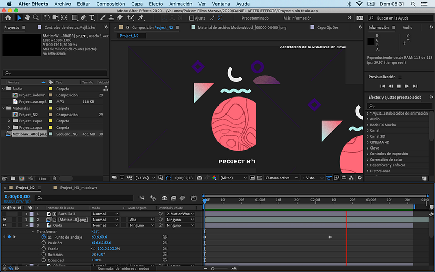The width and height of the screenshot is (435, 272).
Task: Open composition flowchart icon in viewer
Action: coord(351,178)
